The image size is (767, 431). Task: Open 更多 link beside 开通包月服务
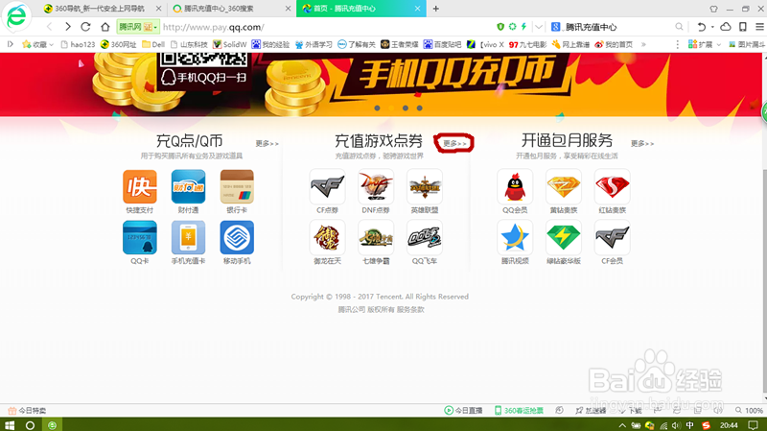pyautogui.click(x=642, y=143)
